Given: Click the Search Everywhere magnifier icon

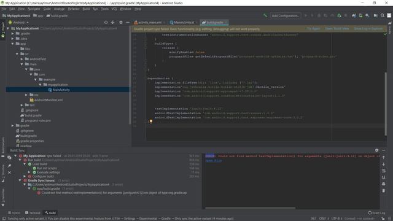Looking at the screenshot, I should pyautogui.click(x=383, y=15).
